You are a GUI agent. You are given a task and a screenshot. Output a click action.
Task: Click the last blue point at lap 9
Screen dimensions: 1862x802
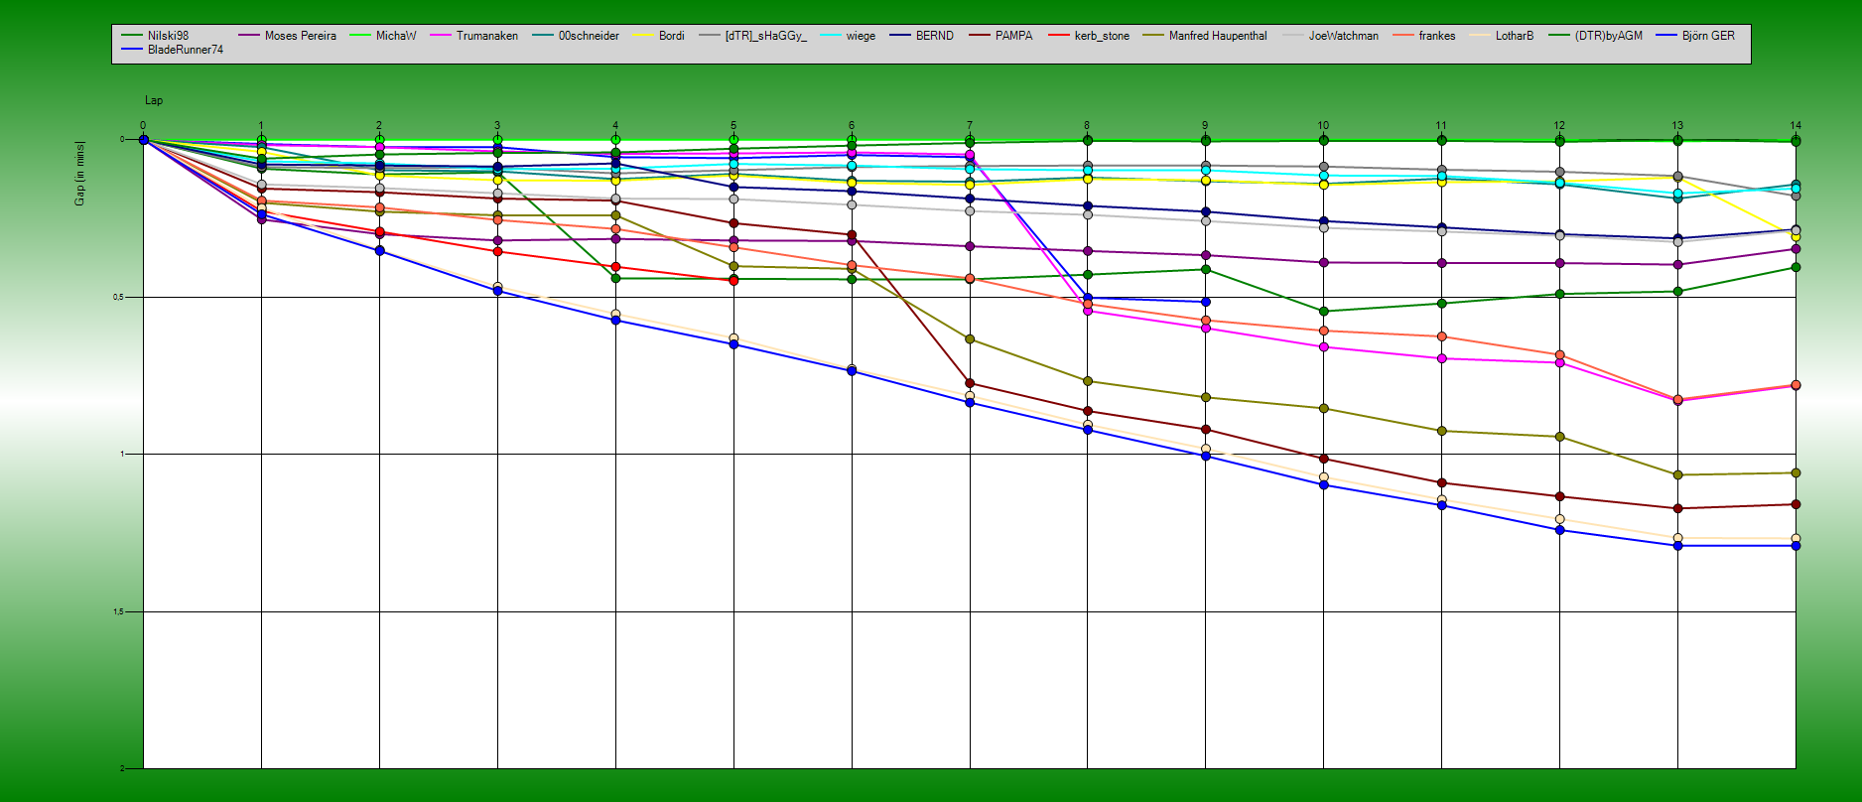click(1205, 302)
